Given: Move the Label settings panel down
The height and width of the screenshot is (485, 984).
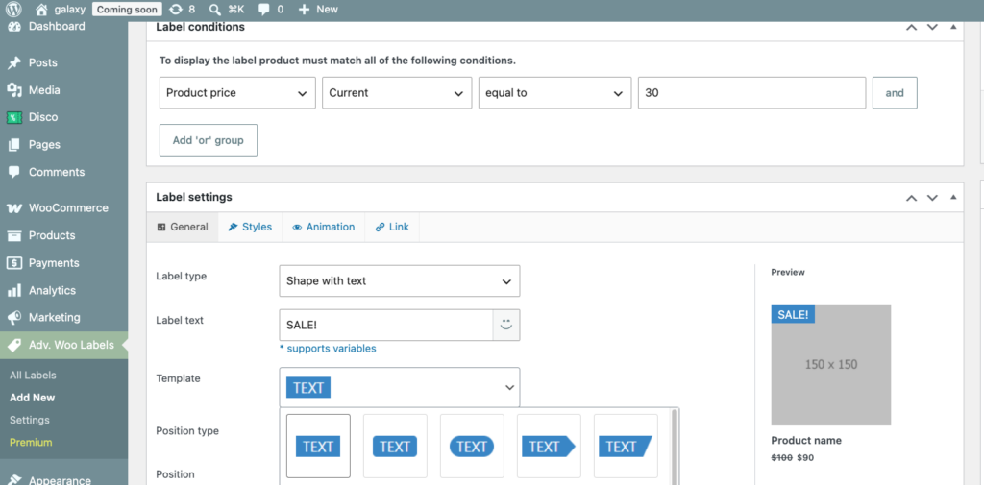Looking at the screenshot, I should [x=932, y=198].
